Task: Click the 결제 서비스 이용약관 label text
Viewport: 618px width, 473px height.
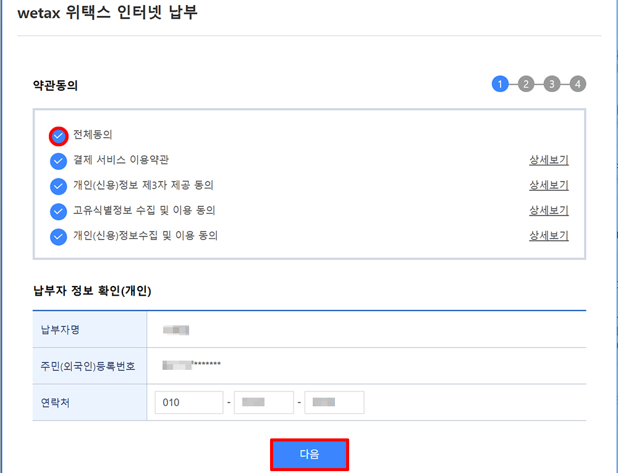Action: pos(121,160)
